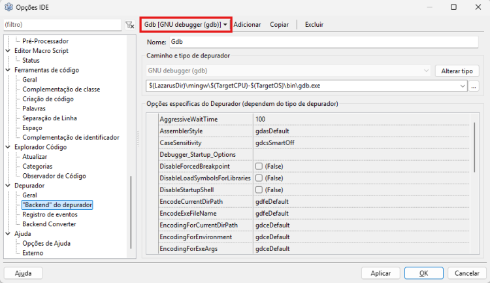The height and width of the screenshot is (283, 490).
Task: Select Status under Editor Macro Script
Action: click(x=31, y=60)
